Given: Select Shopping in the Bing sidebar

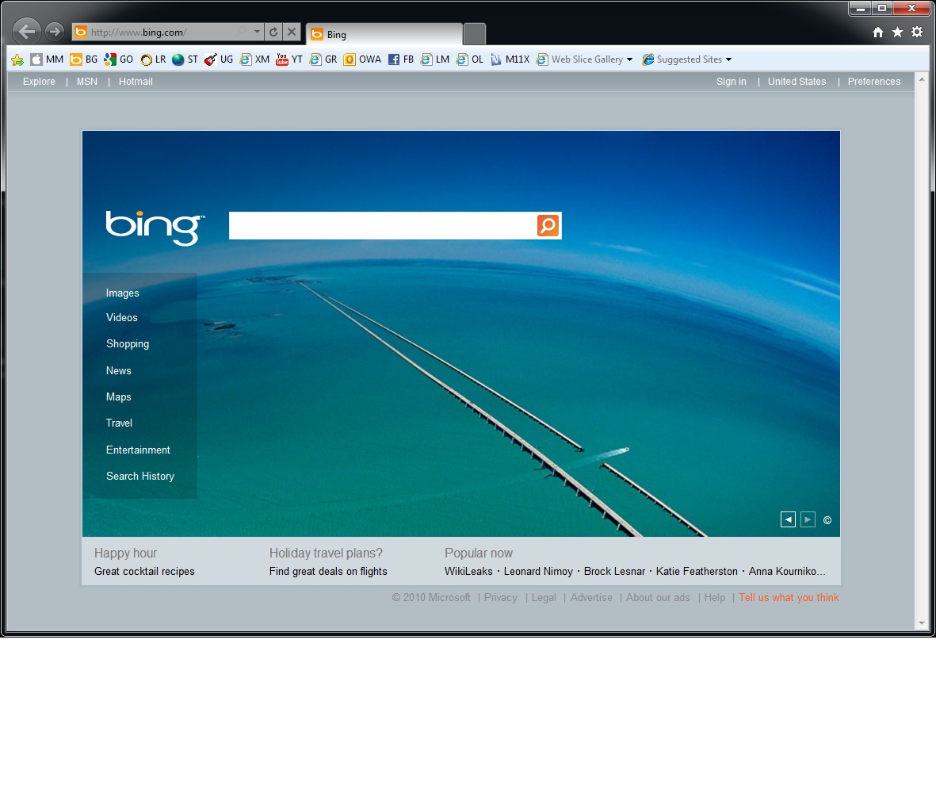Looking at the screenshot, I should coord(128,344).
